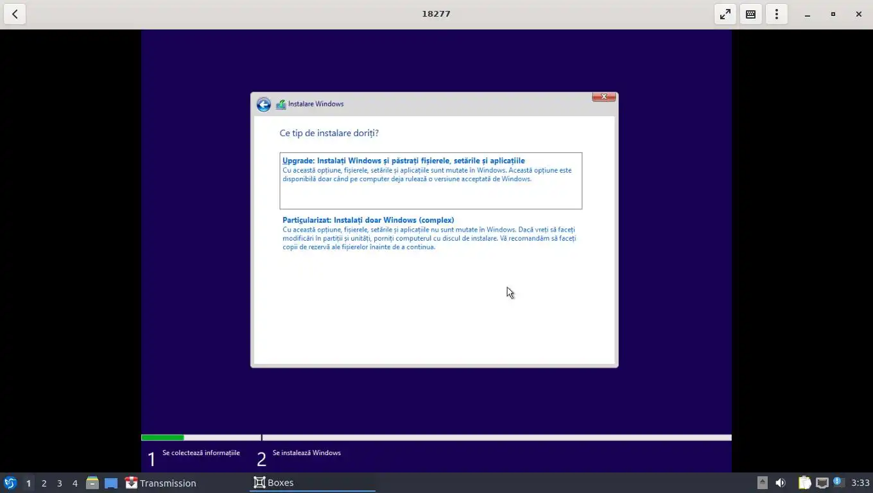Screen dimensions: 873x493
Task: Click the Boxes taskbar entry
Action: click(312, 483)
